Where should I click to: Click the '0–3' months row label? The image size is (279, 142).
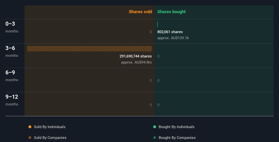tap(10, 24)
